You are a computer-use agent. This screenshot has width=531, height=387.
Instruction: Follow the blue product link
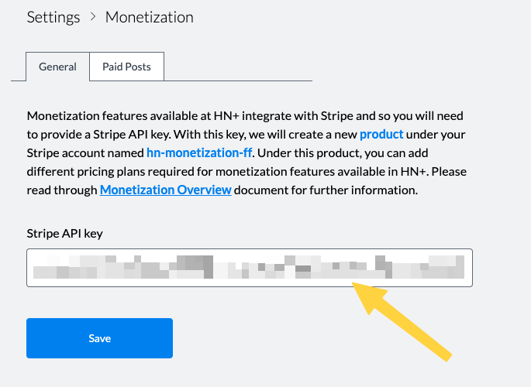tap(381, 135)
